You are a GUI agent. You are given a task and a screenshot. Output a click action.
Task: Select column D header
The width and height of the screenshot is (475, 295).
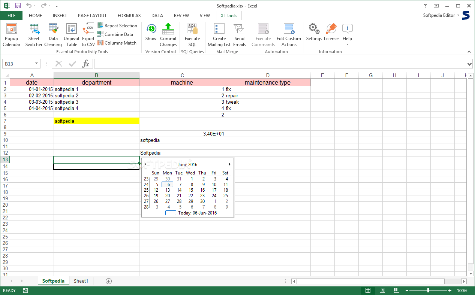(x=268, y=75)
